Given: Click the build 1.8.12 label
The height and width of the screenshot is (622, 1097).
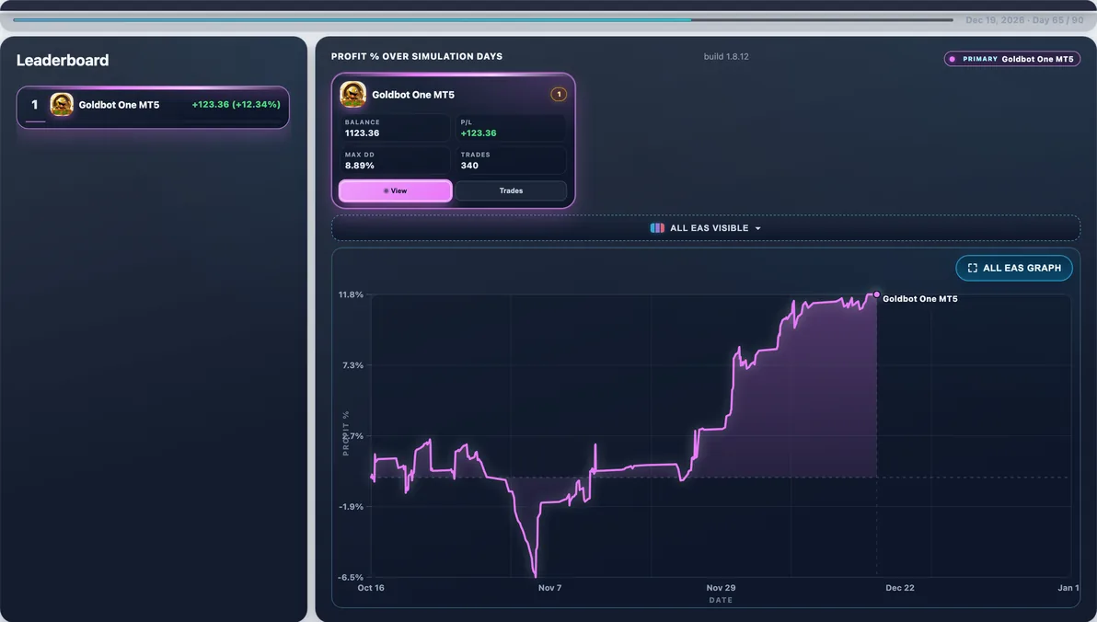Looking at the screenshot, I should pyautogui.click(x=726, y=57).
